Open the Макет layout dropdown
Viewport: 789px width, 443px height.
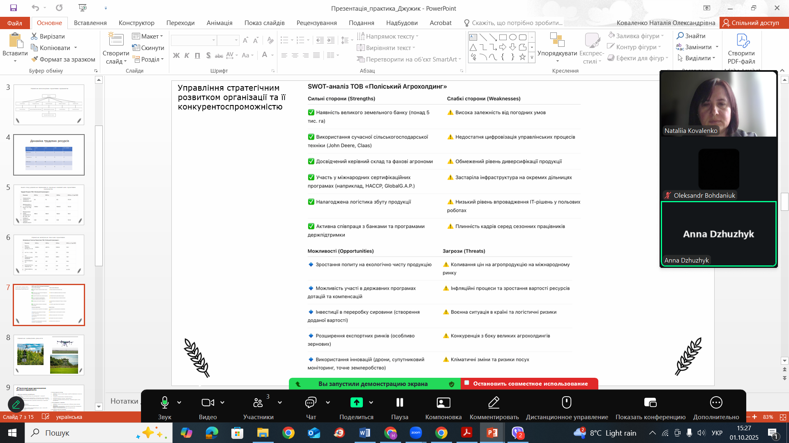tap(148, 37)
